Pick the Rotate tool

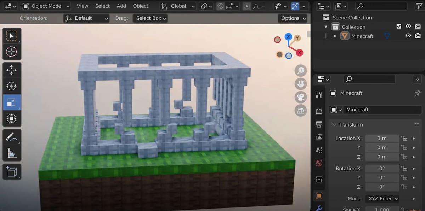[12, 86]
